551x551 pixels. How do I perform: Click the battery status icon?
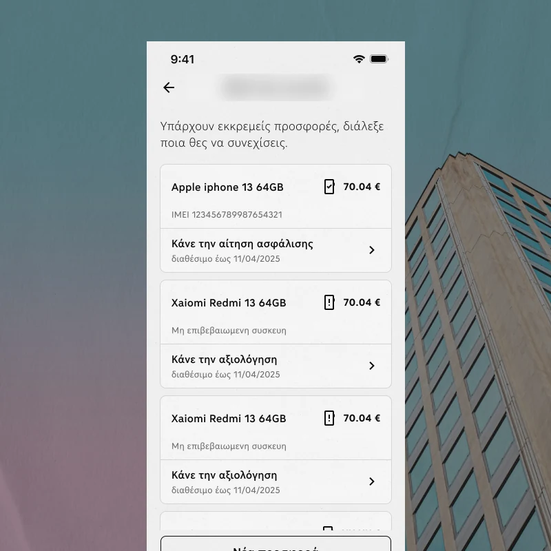point(379,59)
